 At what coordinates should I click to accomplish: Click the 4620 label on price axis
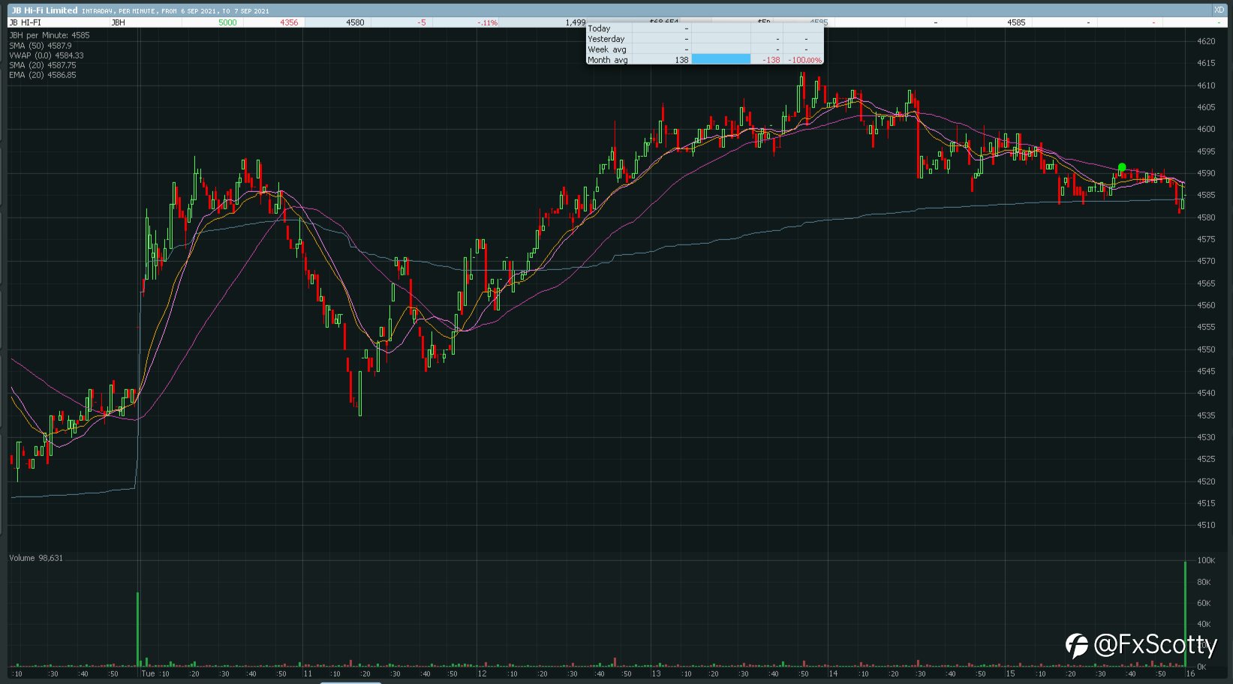(1206, 41)
